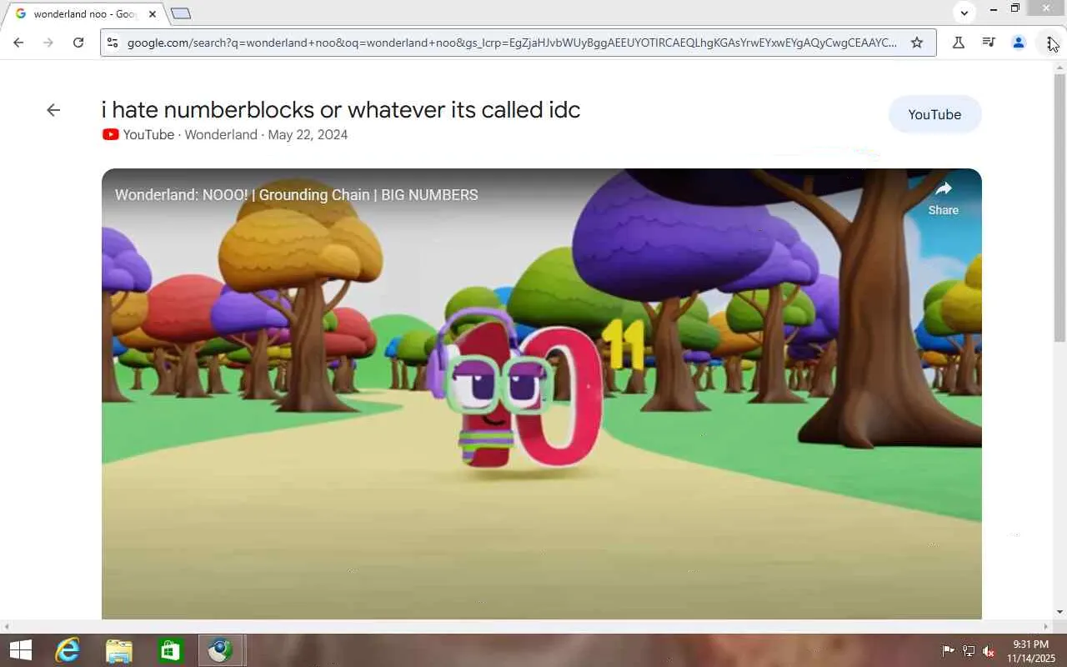Click the video player thumbnail
1067x667 pixels.
(542, 394)
